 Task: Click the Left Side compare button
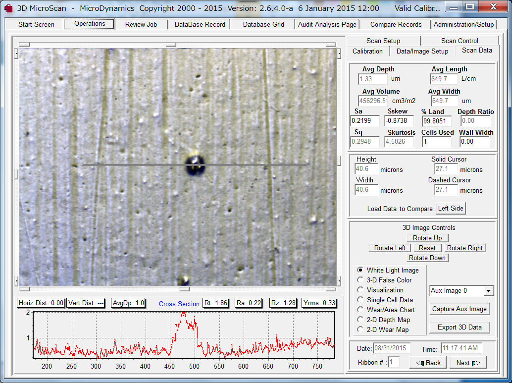(451, 209)
